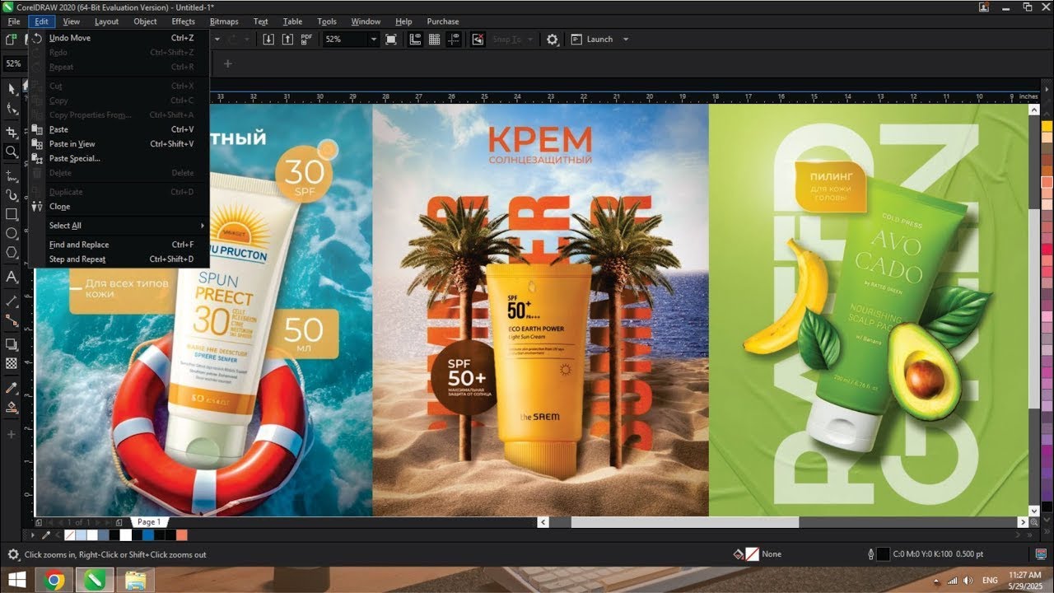Select the Freehand drawing tool
The image size is (1054, 593).
click(12, 175)
